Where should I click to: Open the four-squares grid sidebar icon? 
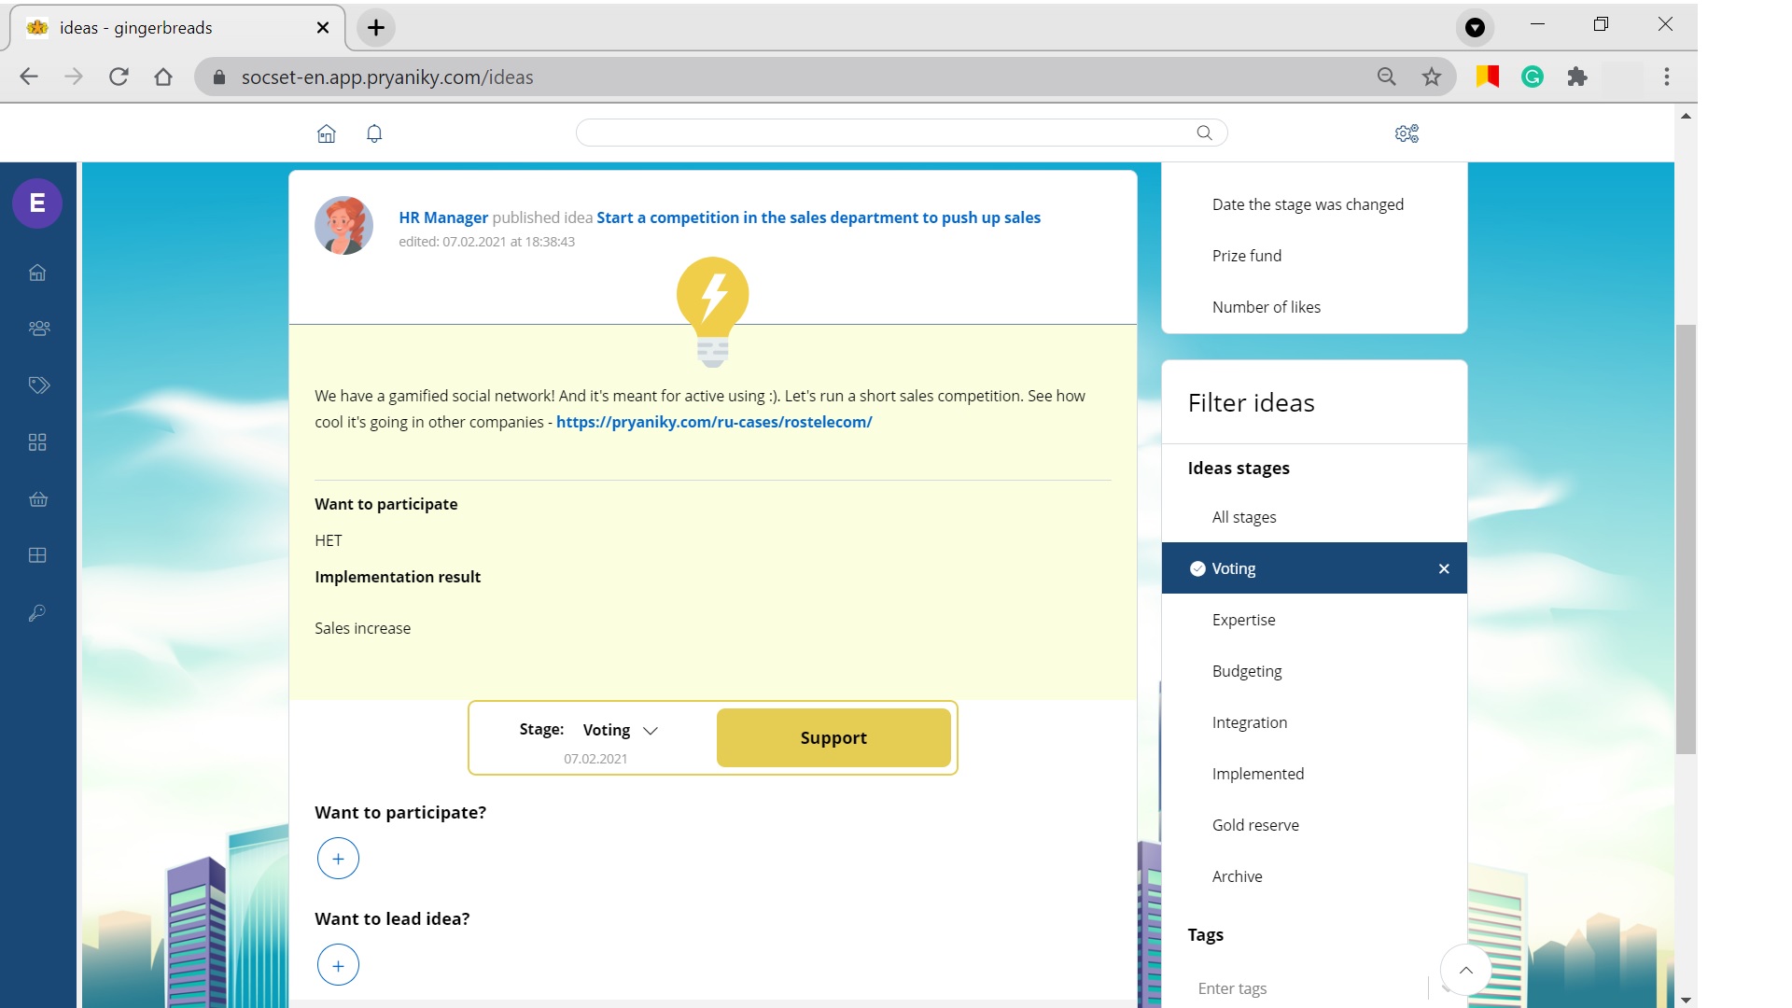click(x=38, y=442)
